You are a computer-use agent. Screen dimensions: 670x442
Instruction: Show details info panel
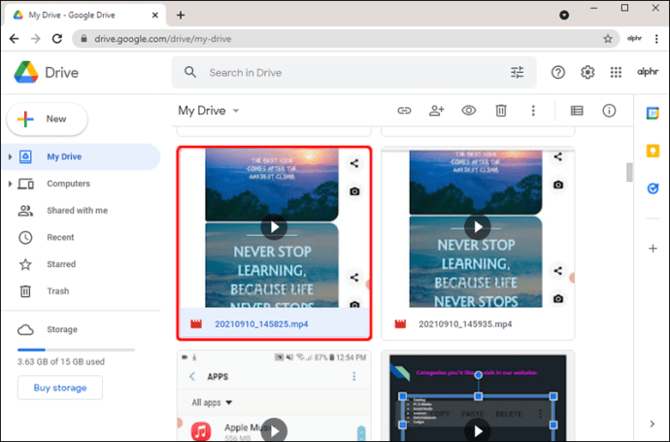pos(609,111)
